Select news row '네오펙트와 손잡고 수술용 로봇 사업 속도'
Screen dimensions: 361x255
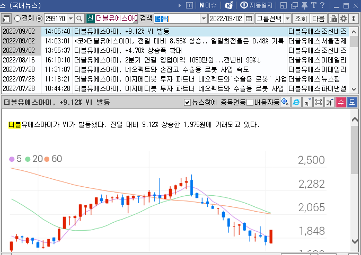click(x=175, y=69)
